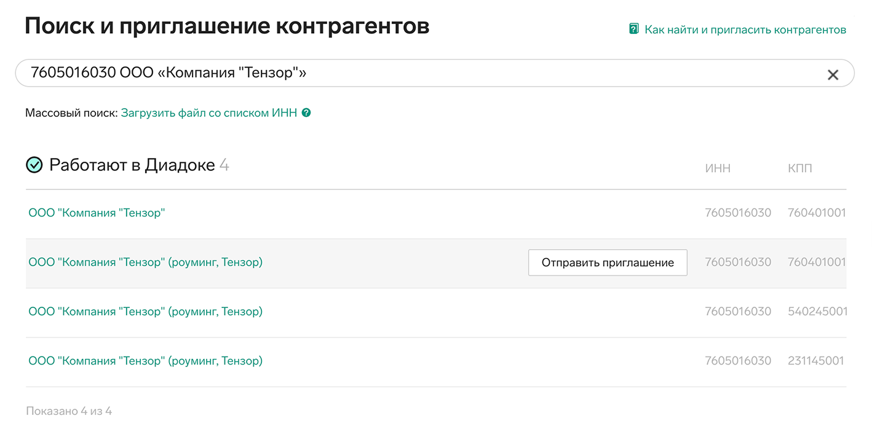872x442 pixels.
Task: Click the Показано 4 из 4 footer text
Action: pyautogui.click(x=69, y=411)
